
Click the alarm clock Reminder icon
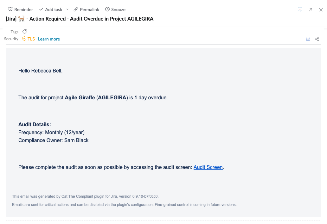[10, 9]
